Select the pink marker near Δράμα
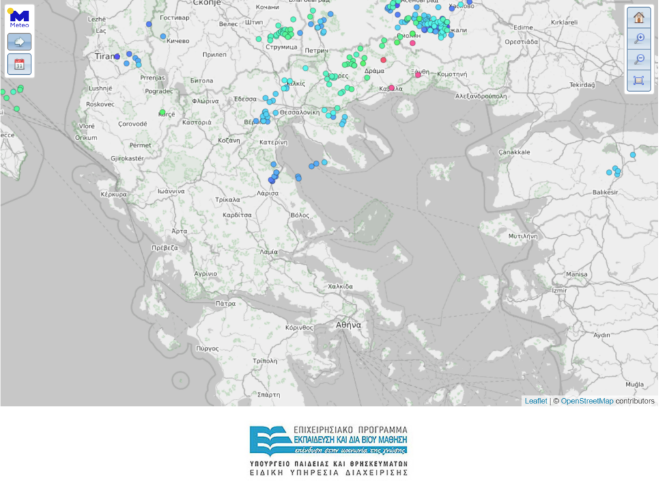Image resolution: width=667 pixels, height=497 pixels. [x=383, y=60]
